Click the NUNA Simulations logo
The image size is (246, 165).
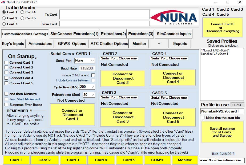[x=174, y=18]
